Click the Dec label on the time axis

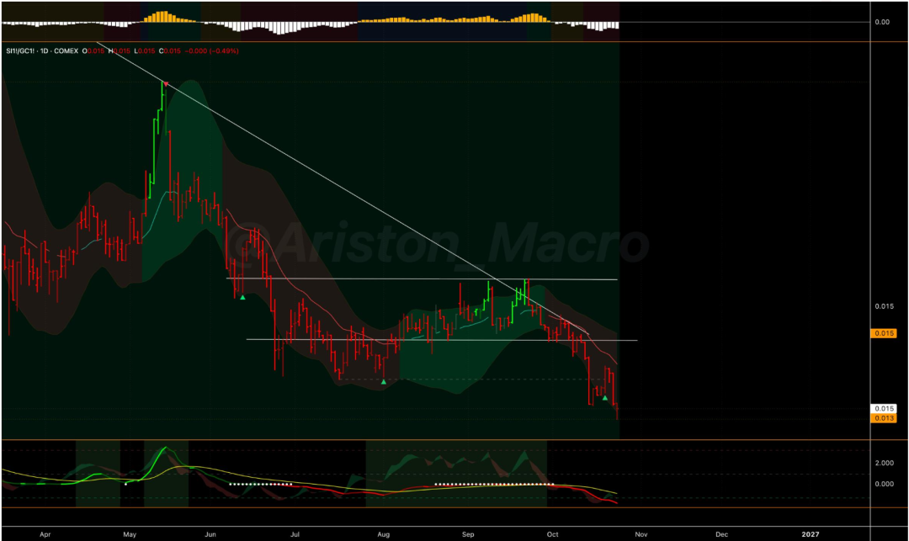[722, 534]
